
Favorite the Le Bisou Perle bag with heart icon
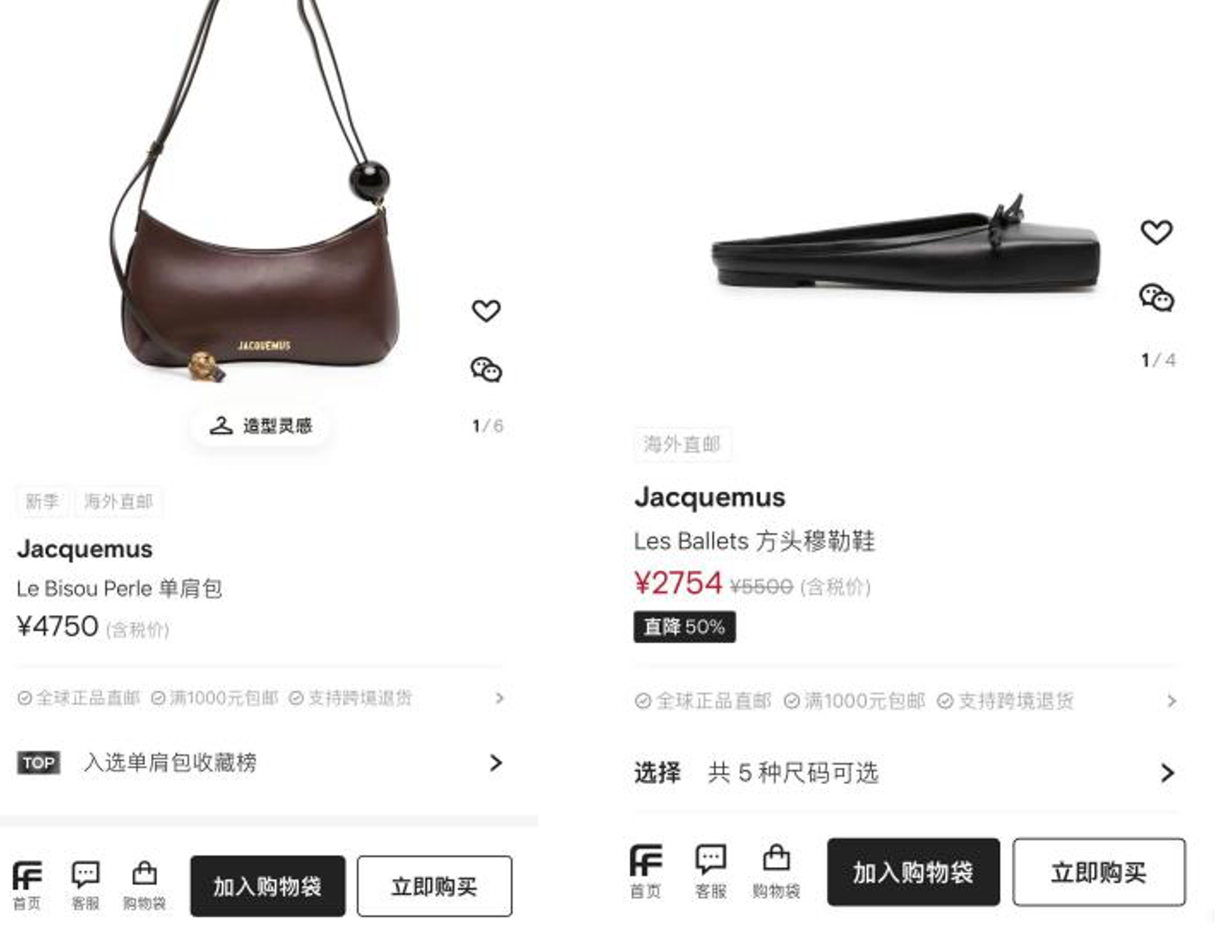point(486,311)
